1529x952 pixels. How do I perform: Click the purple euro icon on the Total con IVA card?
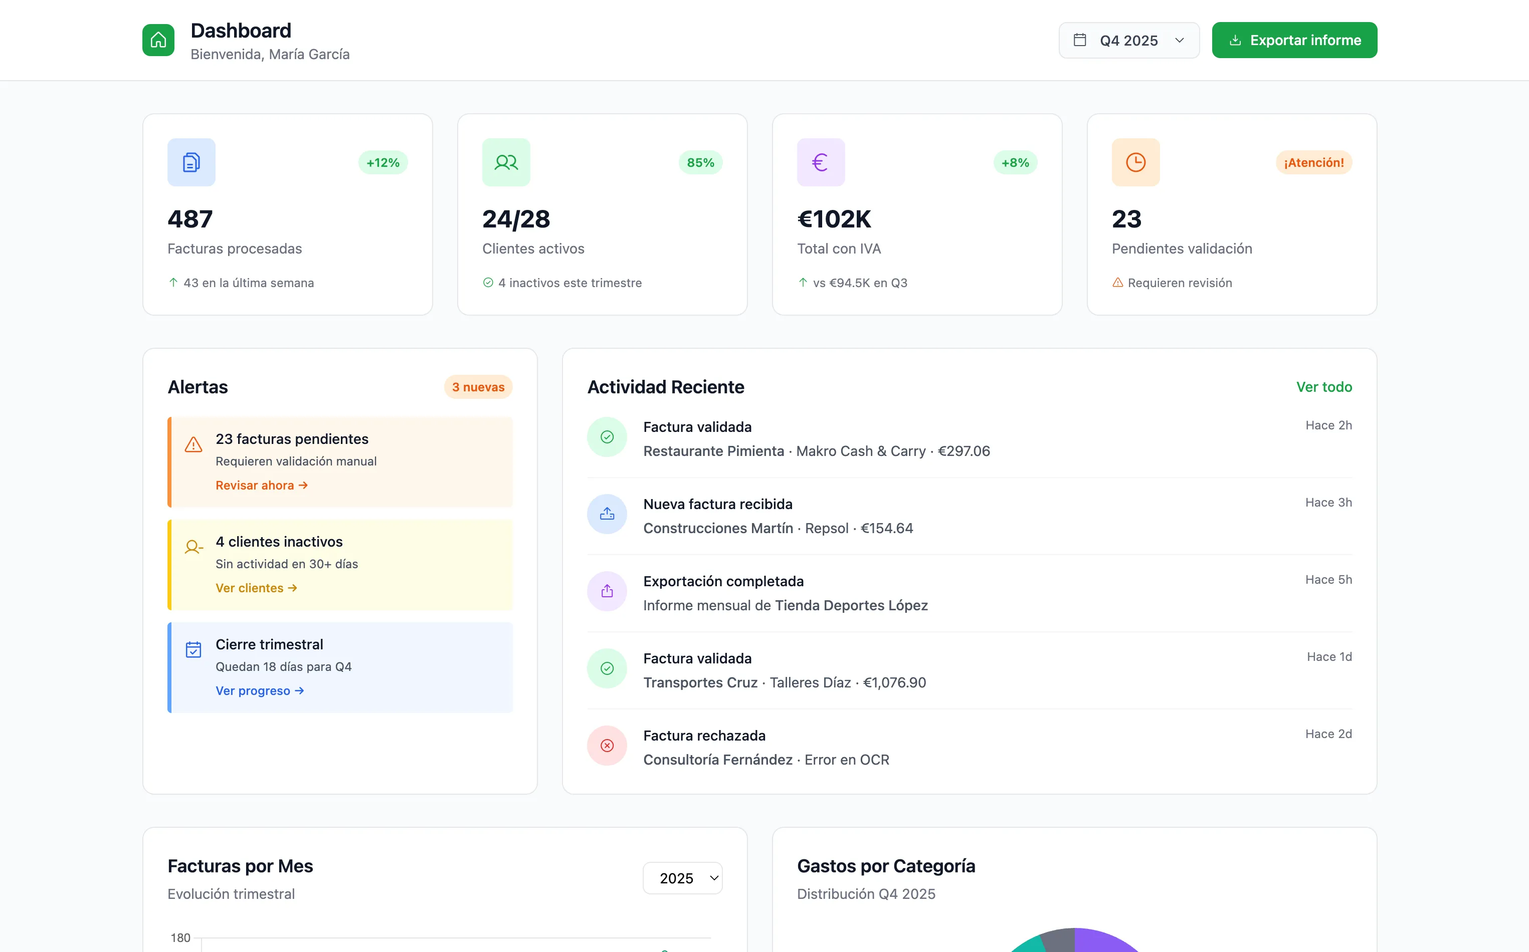tap(820, 162)
